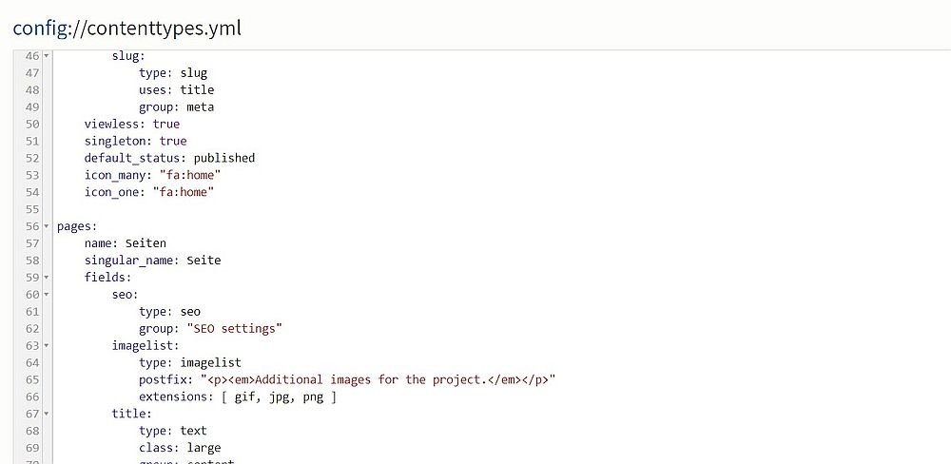The width and height of the screenshot is (951, 464).
Task: Fold the seo block at line 60
Action: (47, 294)
